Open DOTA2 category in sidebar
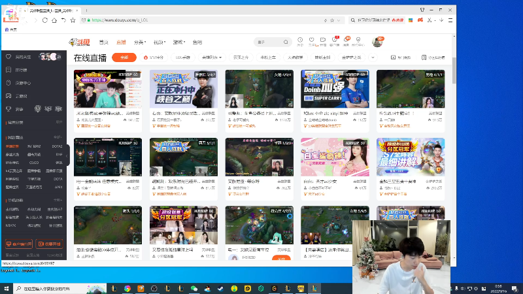Viewport: 523px width, 294px height. click(x=57, y=146)
